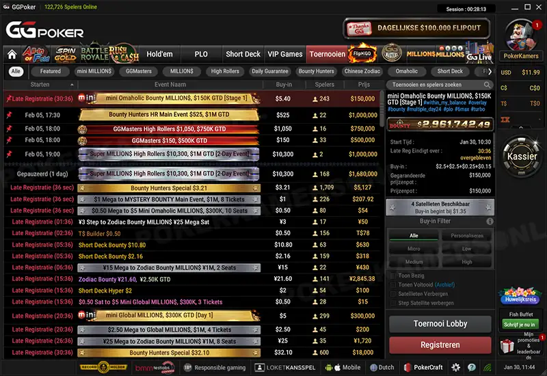The image size is (547, 376).
Task: Sort by the Spelers column header
Action: coord(324,84)
